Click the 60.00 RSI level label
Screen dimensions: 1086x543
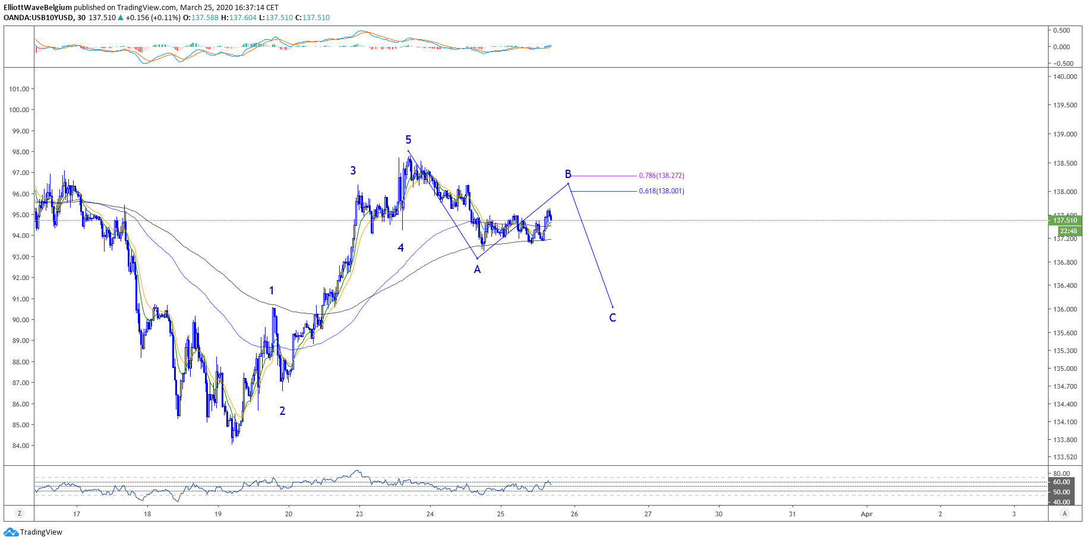tap(1062, 482)
